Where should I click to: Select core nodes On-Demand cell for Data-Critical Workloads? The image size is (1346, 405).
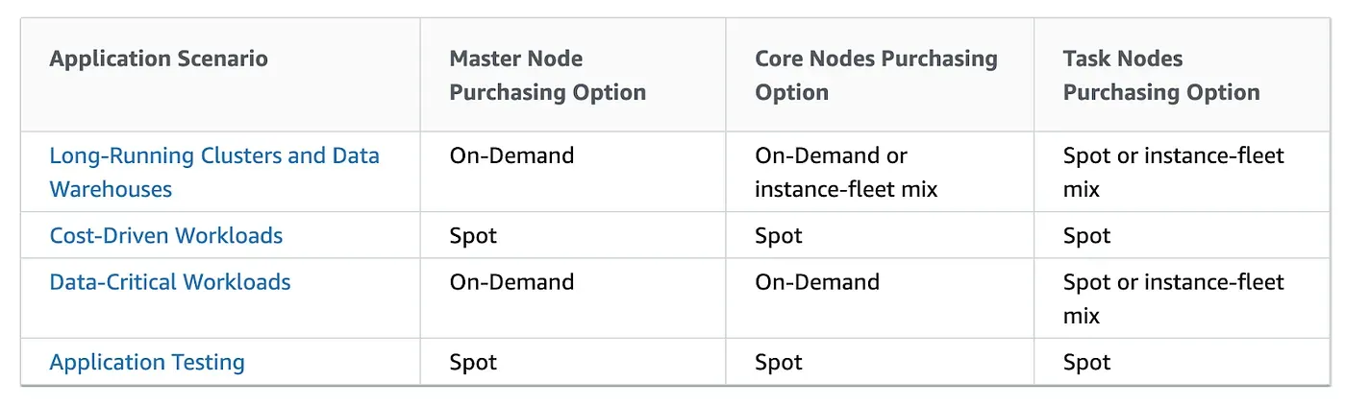coord(817,282)
